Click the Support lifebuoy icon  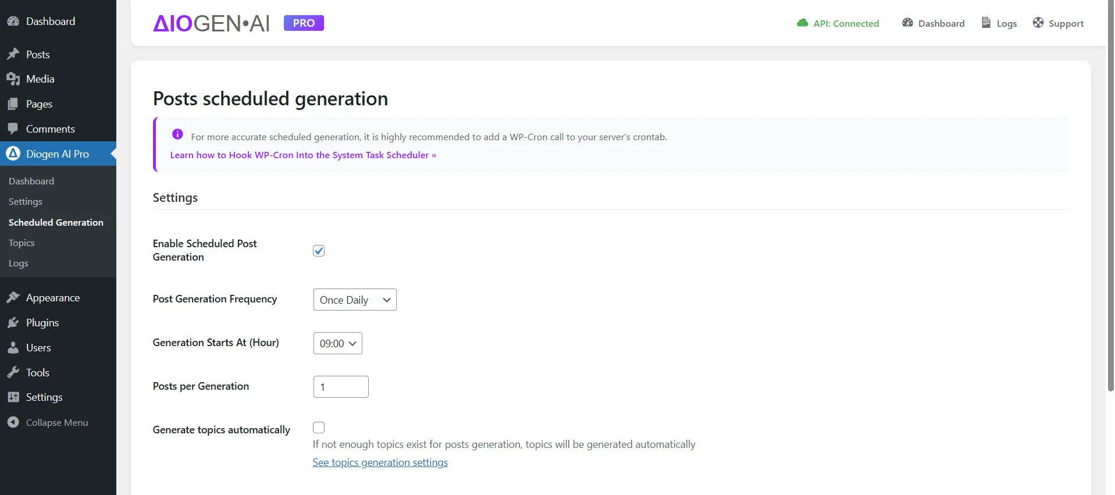1038,23
